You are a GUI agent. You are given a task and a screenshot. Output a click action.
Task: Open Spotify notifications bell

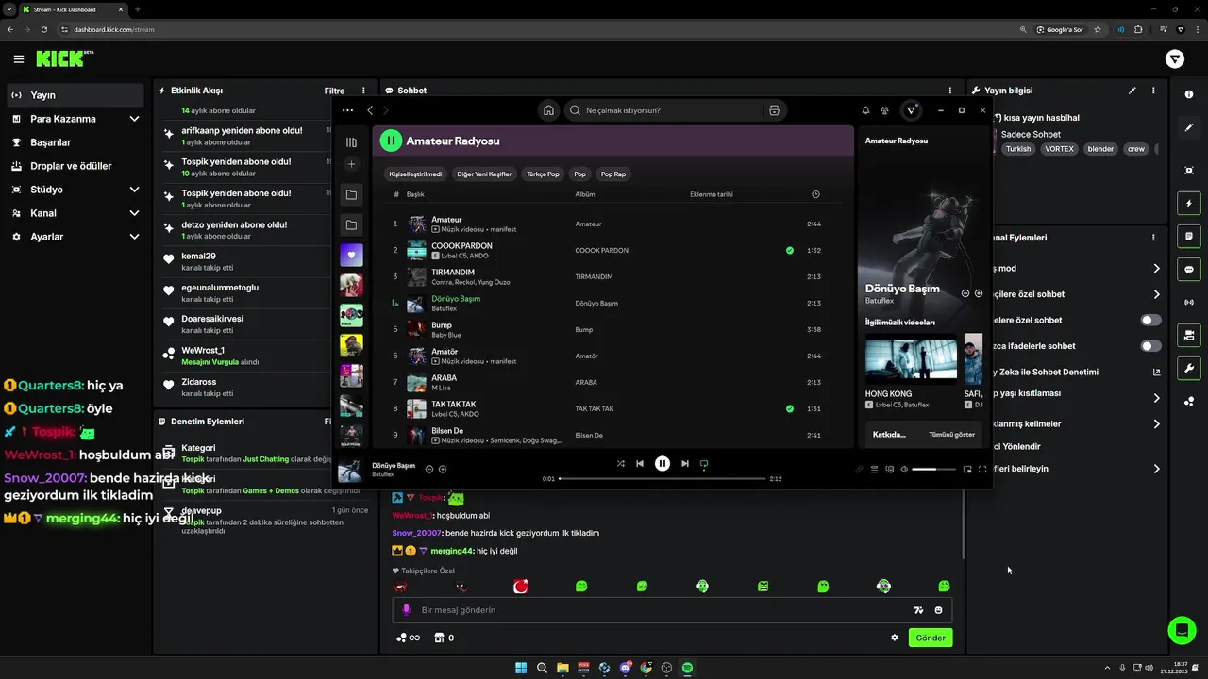[x=865, y=110]
